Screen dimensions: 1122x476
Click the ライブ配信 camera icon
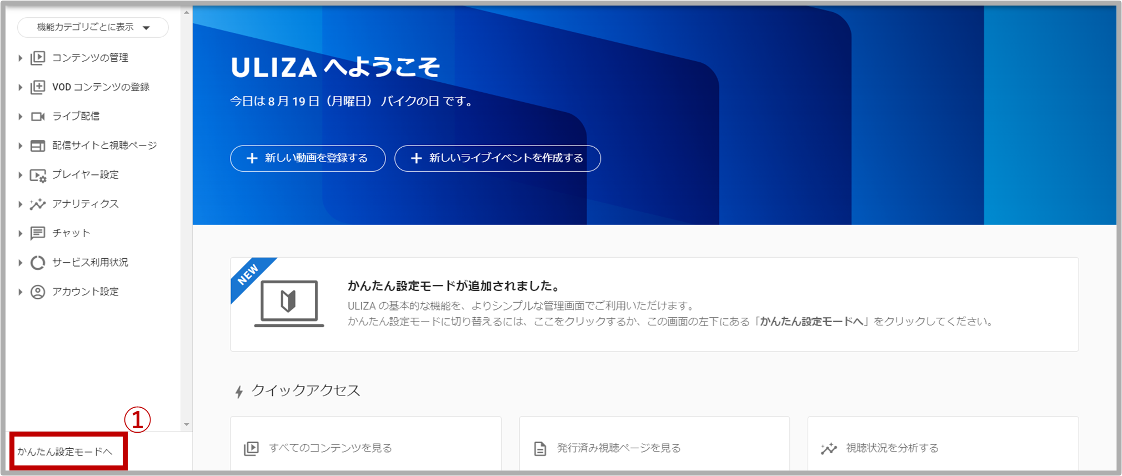pyautogui.click(x=38, y=117)
